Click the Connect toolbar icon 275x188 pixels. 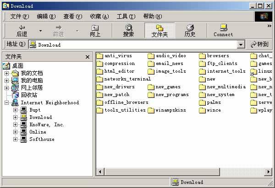click(x=223, y=30)
